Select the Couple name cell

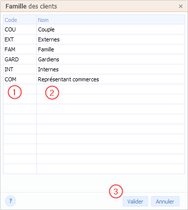coord(111,29)
